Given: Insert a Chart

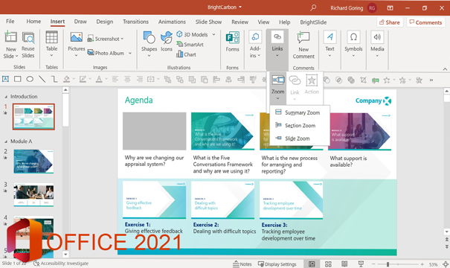Looking at the screenshot, I should click(186, 54).
